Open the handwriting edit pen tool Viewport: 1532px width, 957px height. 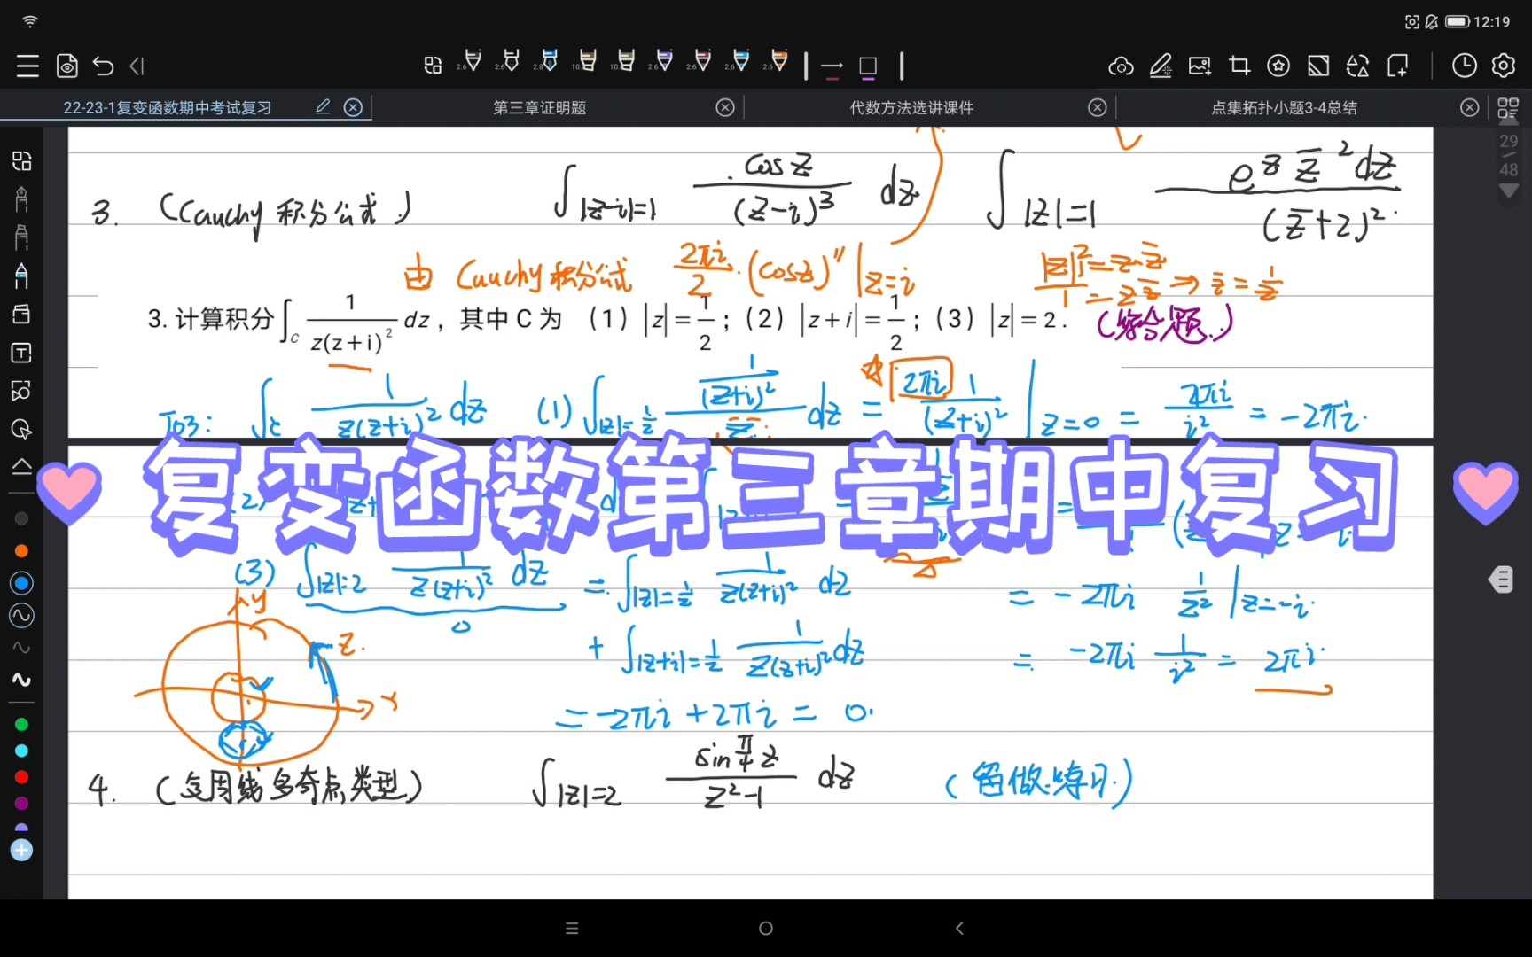1161,66
